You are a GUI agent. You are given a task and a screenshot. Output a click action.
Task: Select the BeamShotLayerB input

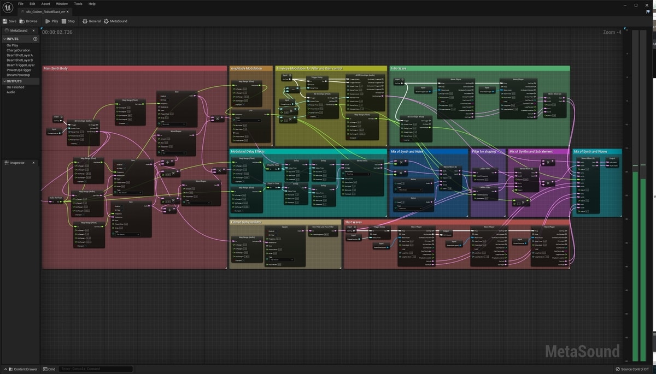point(20,60)
